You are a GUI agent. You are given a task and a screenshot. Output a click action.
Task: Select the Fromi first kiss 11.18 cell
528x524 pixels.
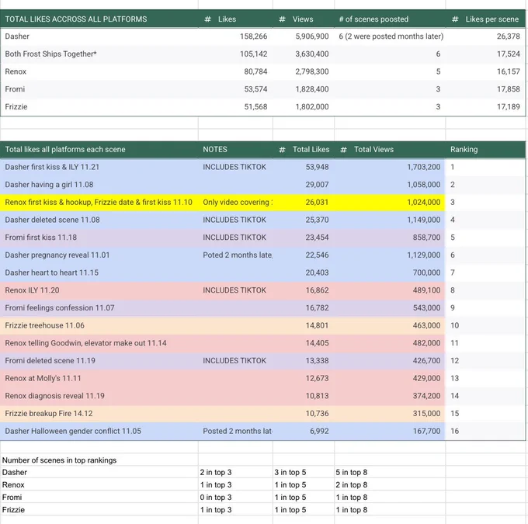(99, 238)
